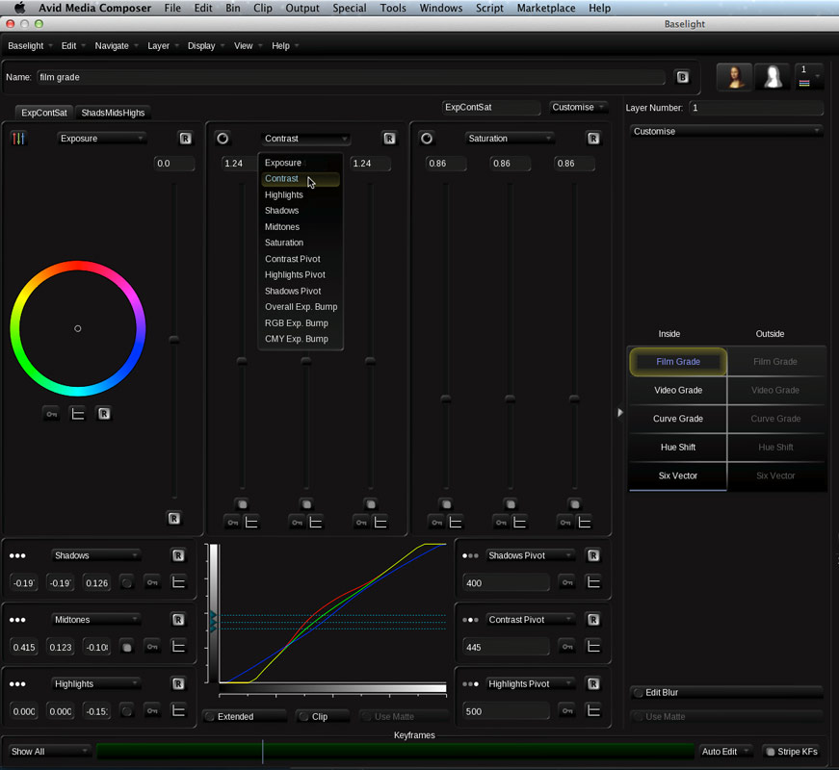839x770 pixels.
Task: Open the Auto Edit dropdown
Action: [x=725, y=752]
